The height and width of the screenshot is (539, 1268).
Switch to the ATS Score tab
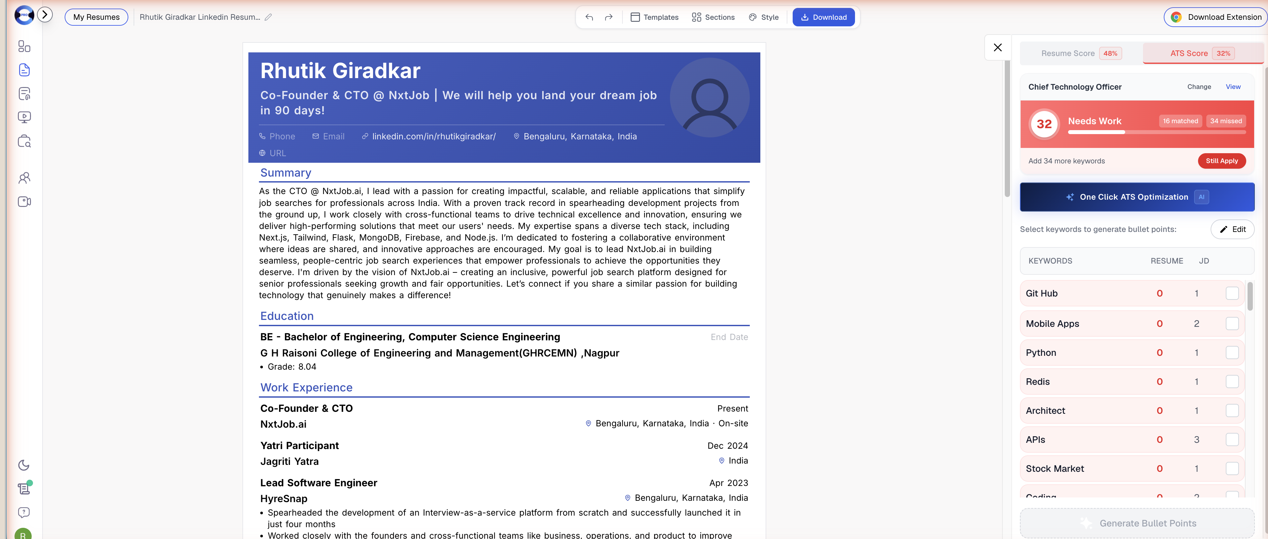(1201, 54)
